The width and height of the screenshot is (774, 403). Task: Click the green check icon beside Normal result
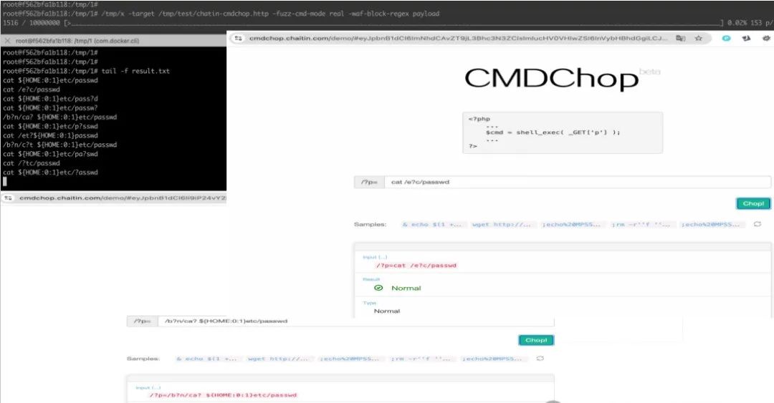click(378, 288)
